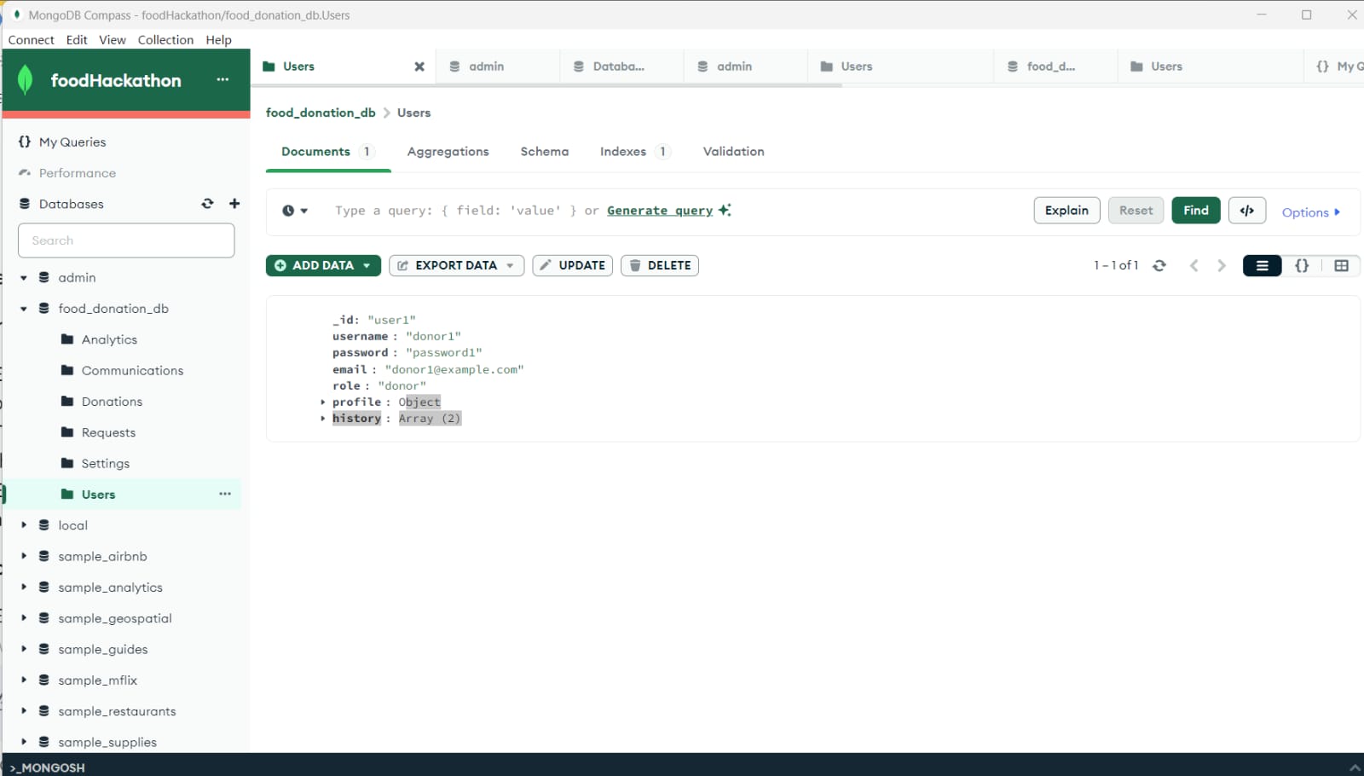Click the Generate query link

[660, 210]
